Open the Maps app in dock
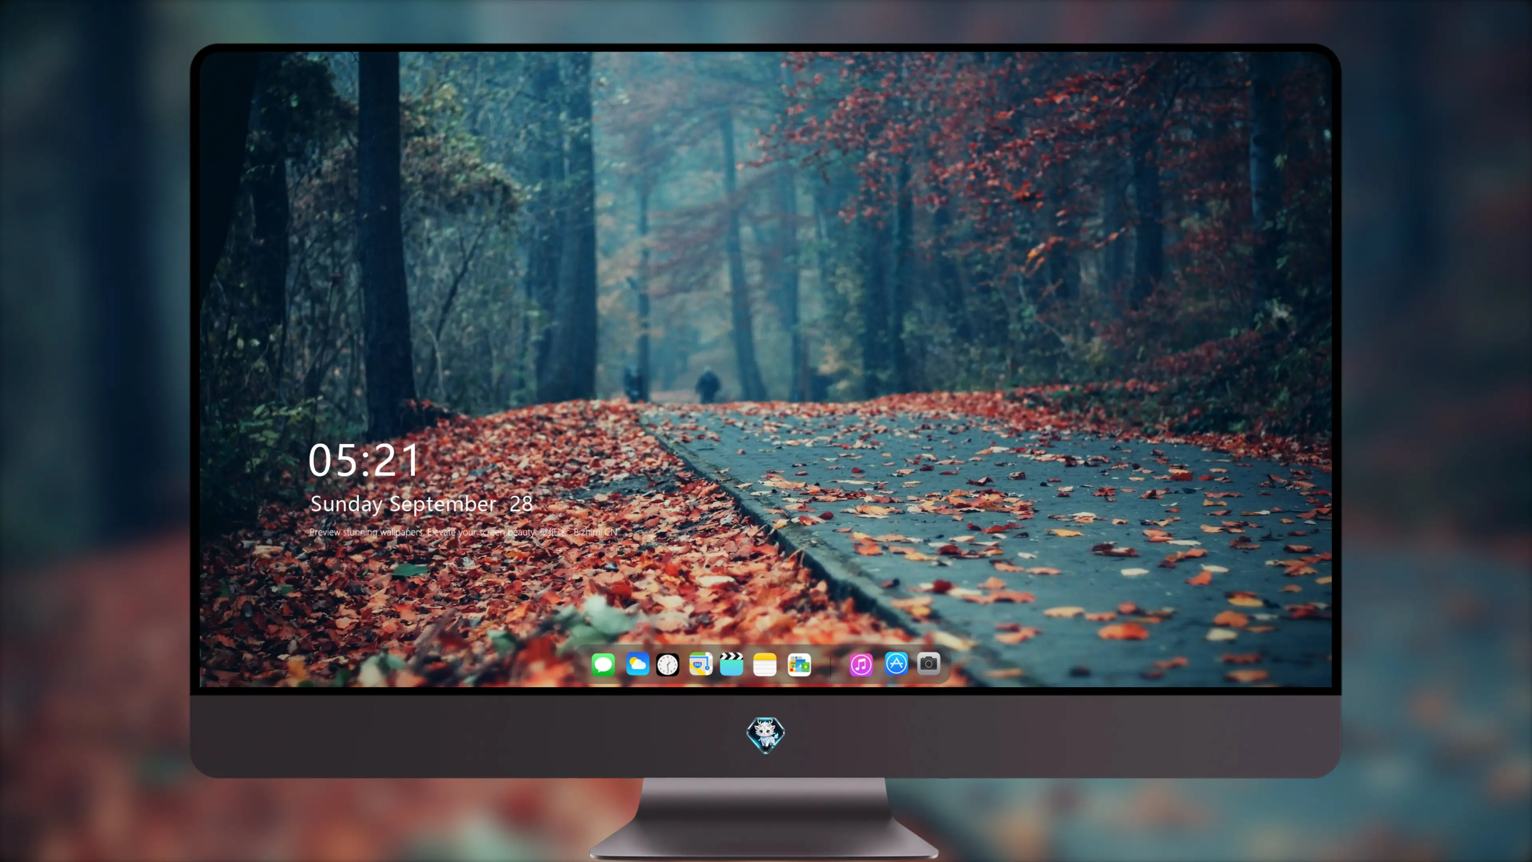Image resolution: width=1532 pixels, height=862 pixels. (x=701, y=664)
